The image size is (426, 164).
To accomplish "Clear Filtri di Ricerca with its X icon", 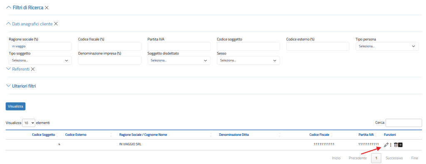I will (x=47, y=7).
